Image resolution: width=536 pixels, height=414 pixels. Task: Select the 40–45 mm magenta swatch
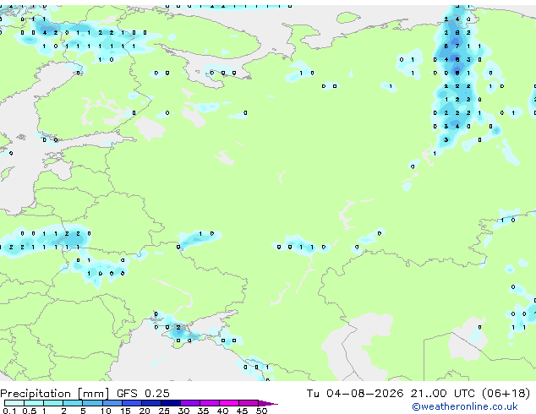pyautogui.click(x=229, y=403)
